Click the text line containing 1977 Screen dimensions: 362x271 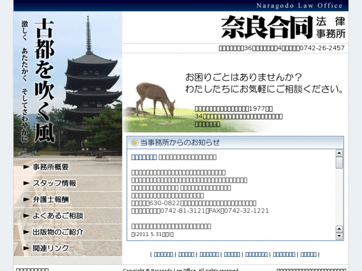[x=234, y=108]
